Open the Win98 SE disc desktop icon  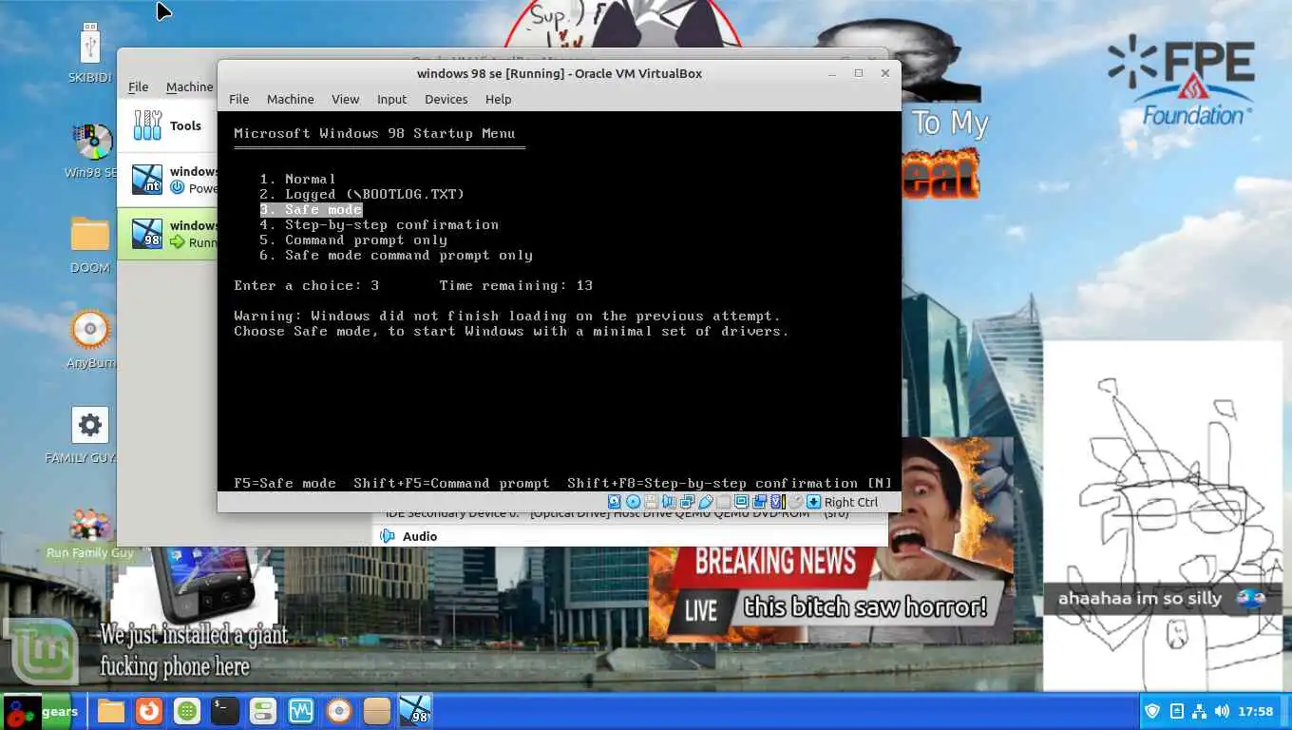[91, 150]
